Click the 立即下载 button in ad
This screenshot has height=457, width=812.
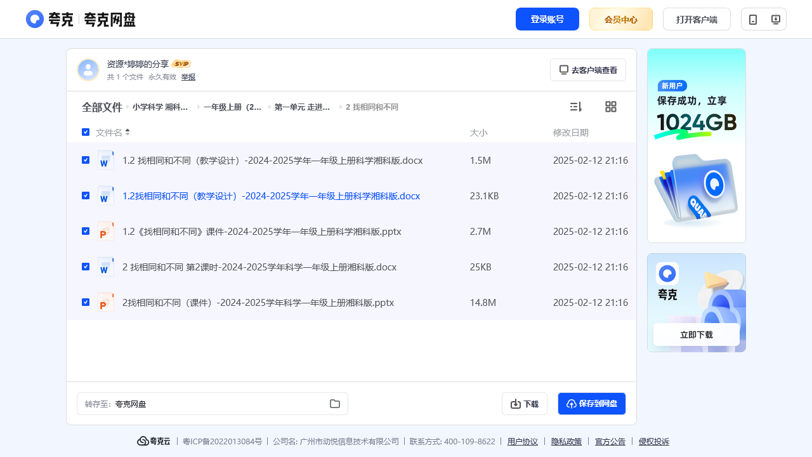(697, 334)
